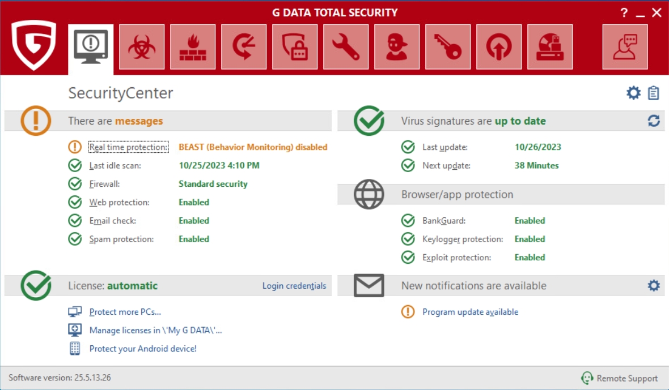Click Protect your Android device link
The image size is (669, 390).
[x=143, y=349]
